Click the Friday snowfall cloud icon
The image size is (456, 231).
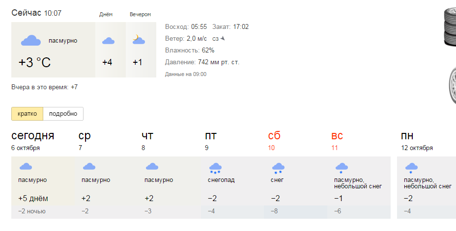[x=215, y=168]
